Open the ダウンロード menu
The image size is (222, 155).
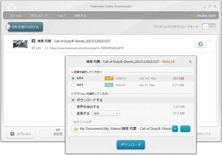(x=39, y=15)
